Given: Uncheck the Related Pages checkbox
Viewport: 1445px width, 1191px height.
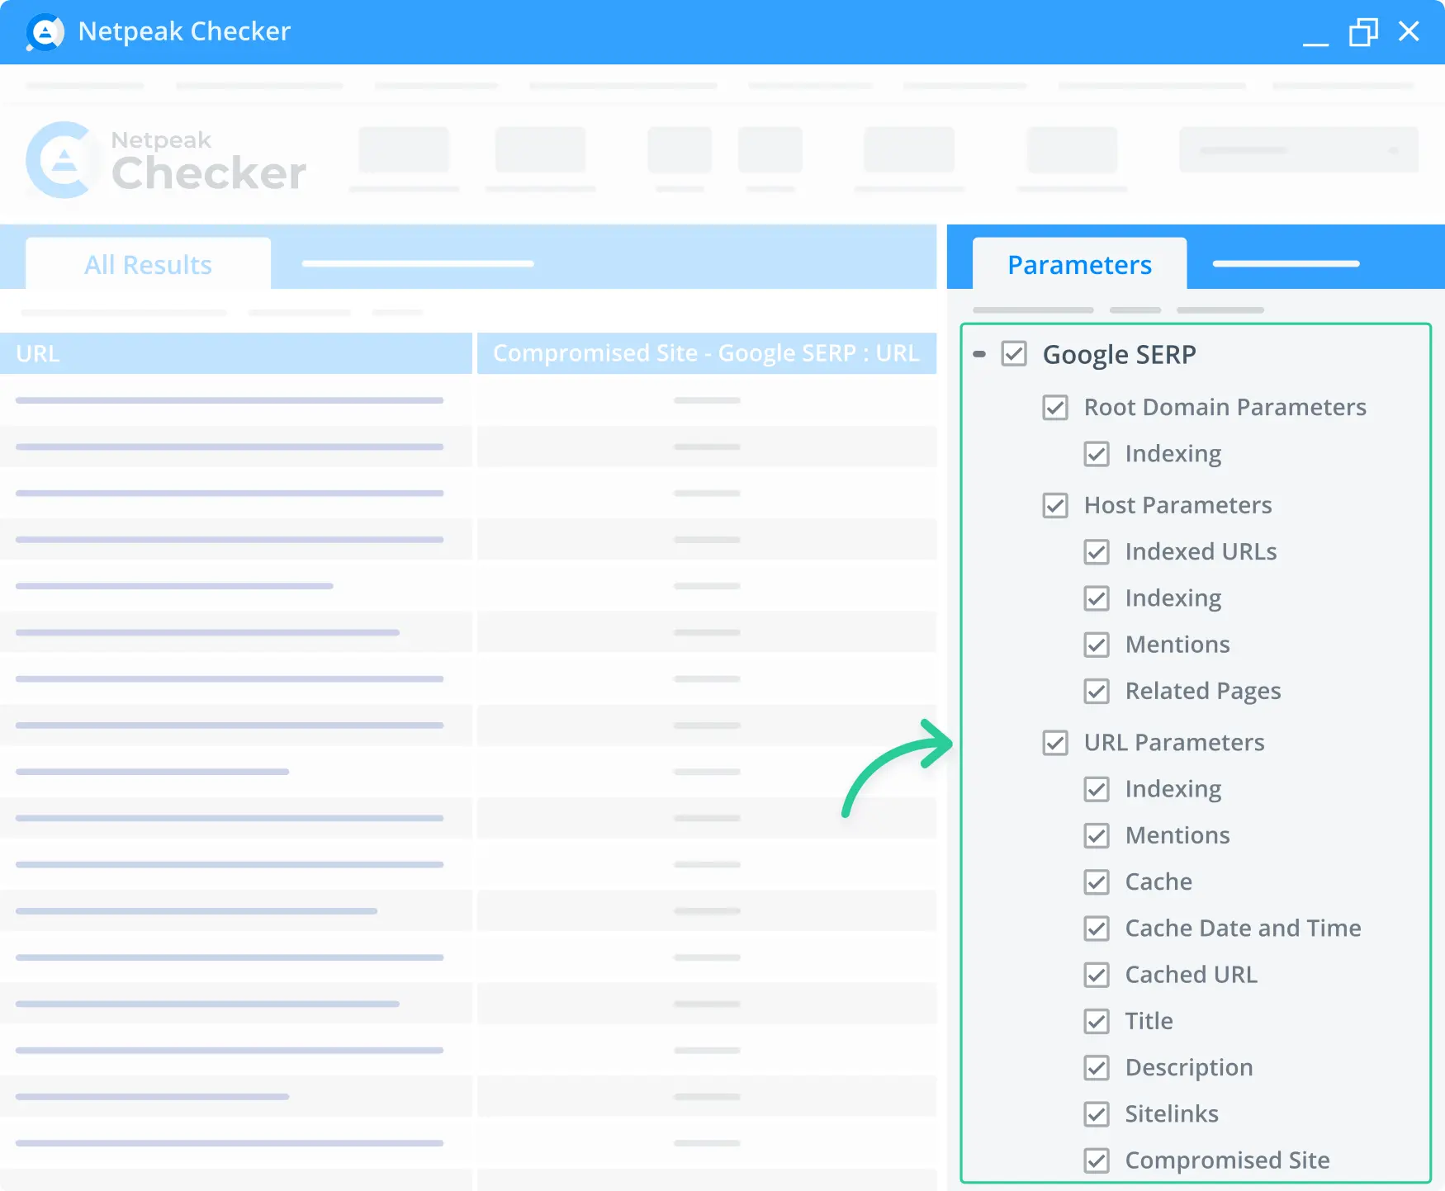Looking at the screenshot, I should tap(1097, 691).
